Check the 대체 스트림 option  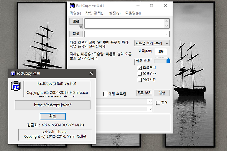pyautogui.click(x=105, y=94)
